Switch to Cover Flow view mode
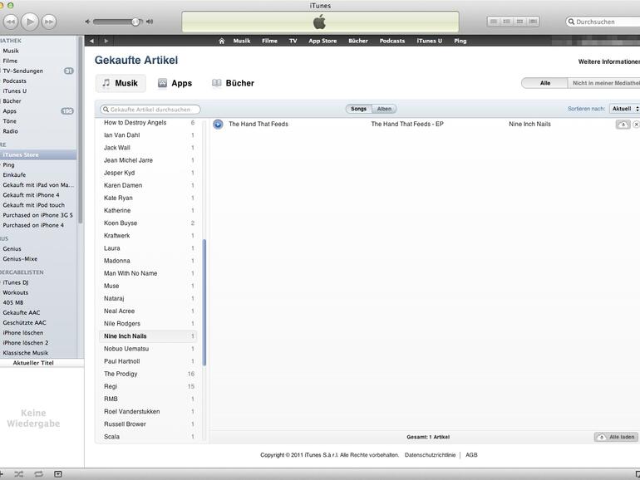The height and width of the screenshot is (480, 640). [x=533, y=22]
